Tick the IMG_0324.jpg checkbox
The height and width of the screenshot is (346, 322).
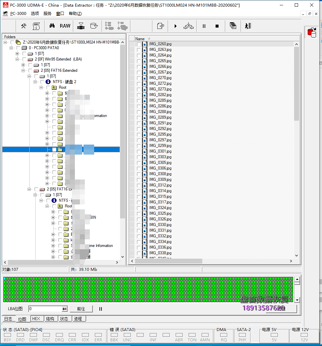(x=139, y=208)
